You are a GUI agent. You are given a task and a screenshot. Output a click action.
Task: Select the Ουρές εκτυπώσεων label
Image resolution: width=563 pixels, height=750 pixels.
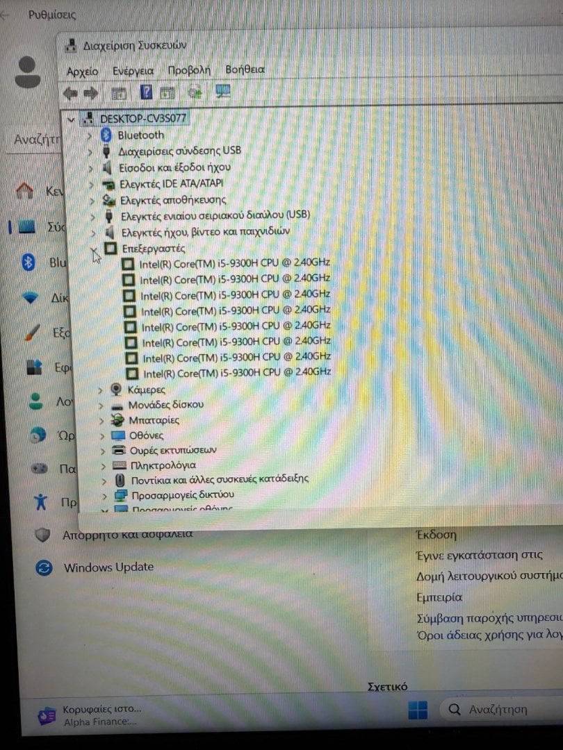click(x=173, y=451)
